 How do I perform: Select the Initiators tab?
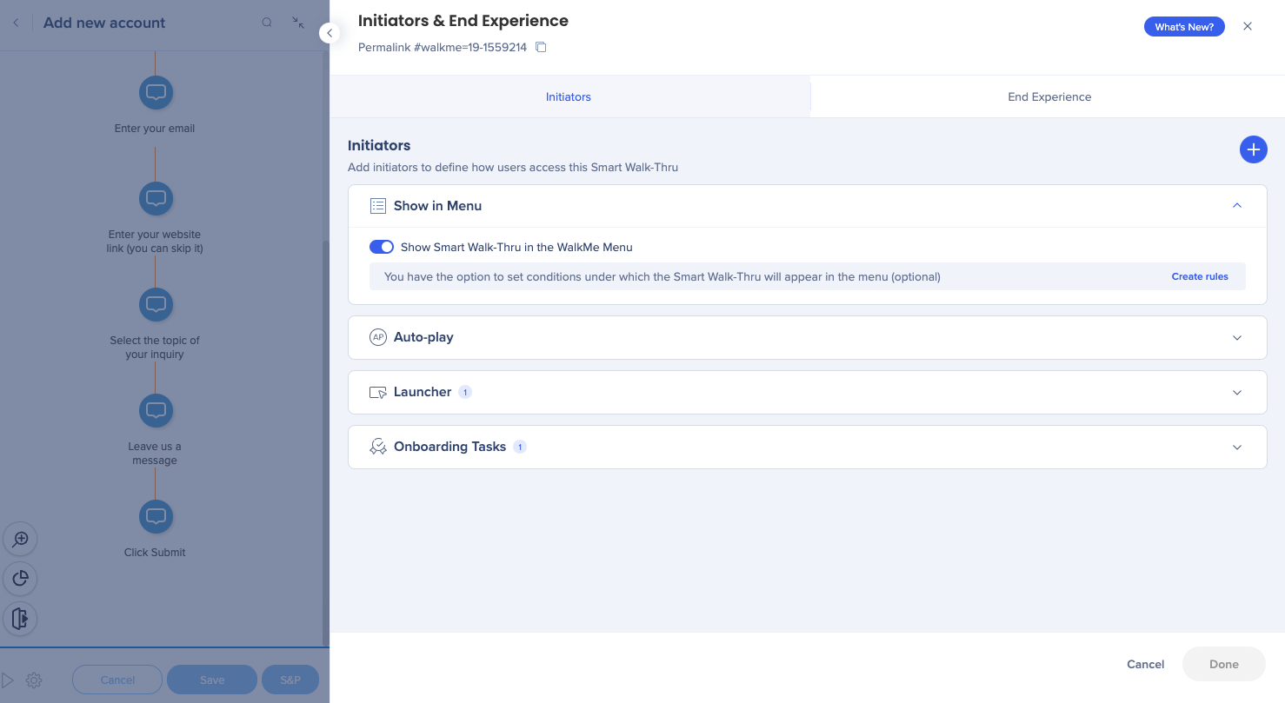pos(568,96)
